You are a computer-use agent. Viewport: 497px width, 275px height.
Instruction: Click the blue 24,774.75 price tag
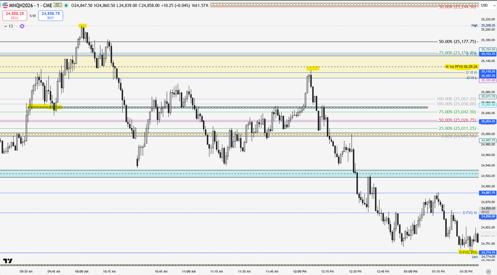coord(487,252)
